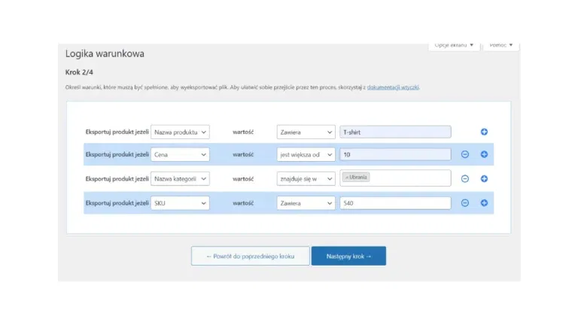Click the T-shirt value input field
578x325 pixels.
(x=395, y=132)
